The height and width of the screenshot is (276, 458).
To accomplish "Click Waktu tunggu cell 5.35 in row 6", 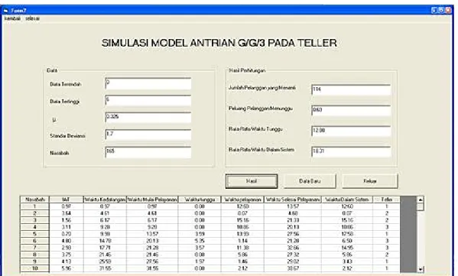I will coord(200,241).
